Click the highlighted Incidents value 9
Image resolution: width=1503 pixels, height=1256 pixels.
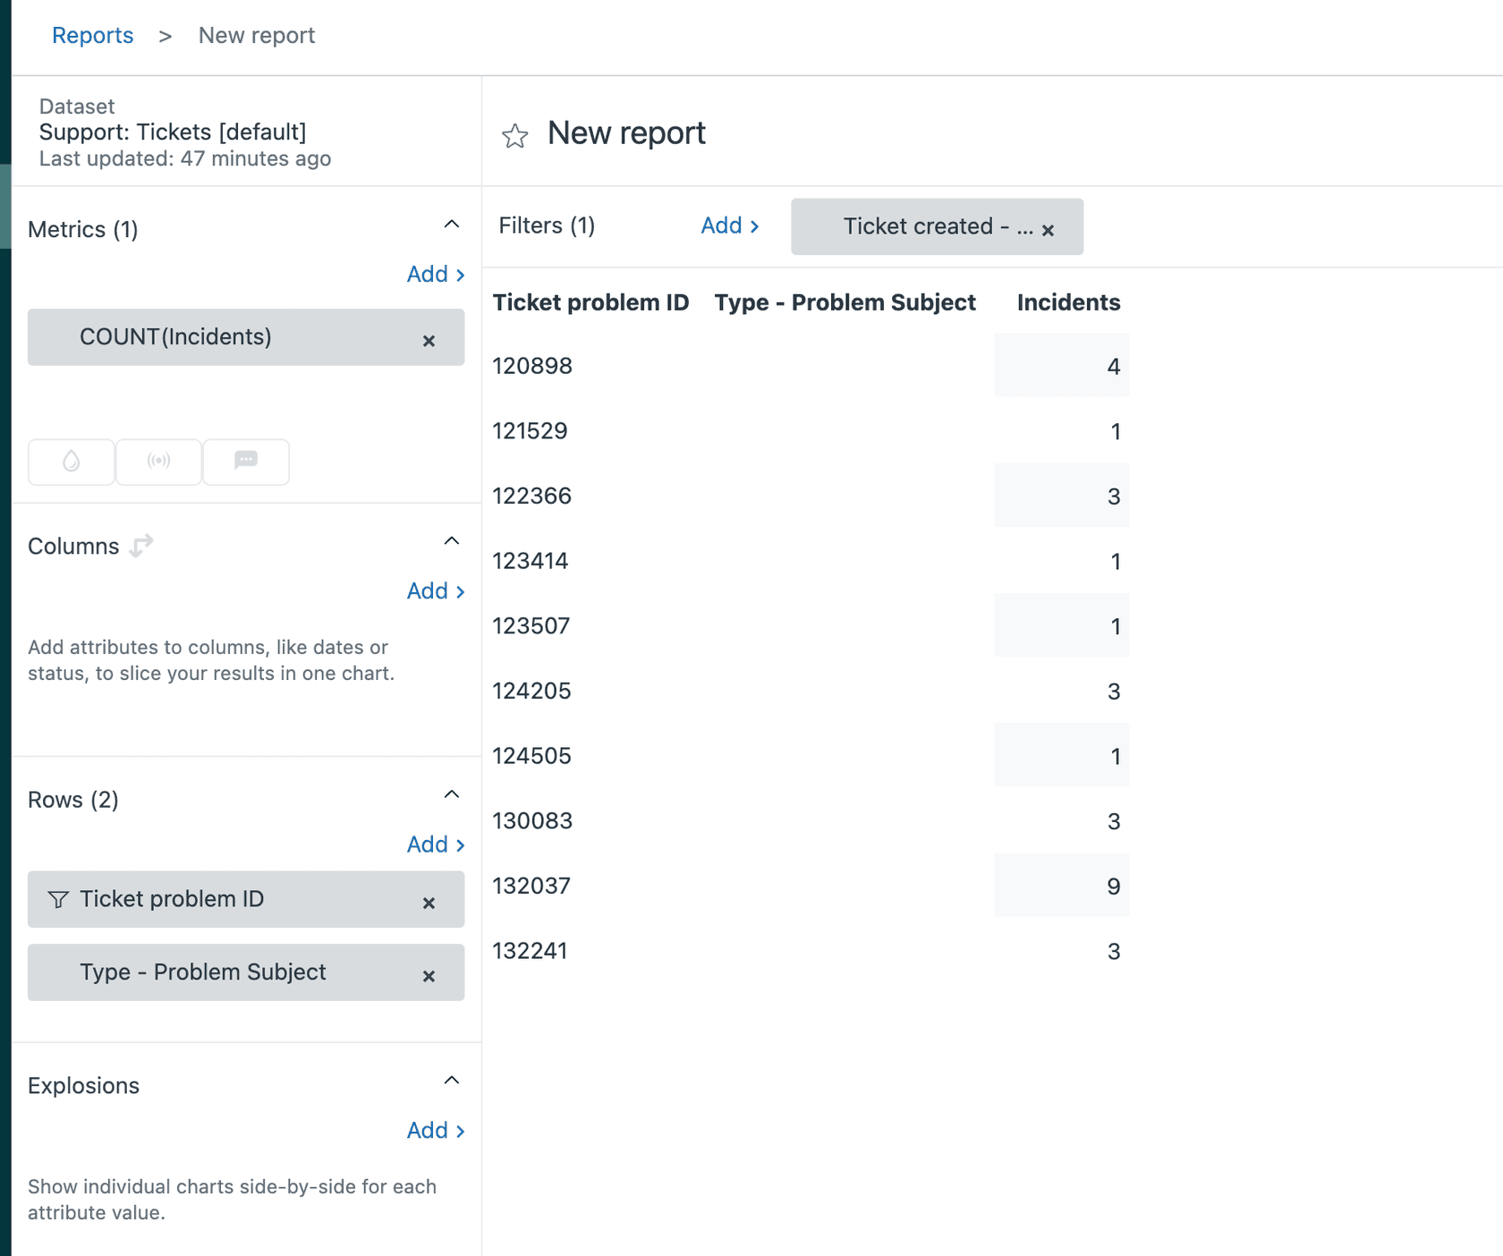tap(1113, 886)
